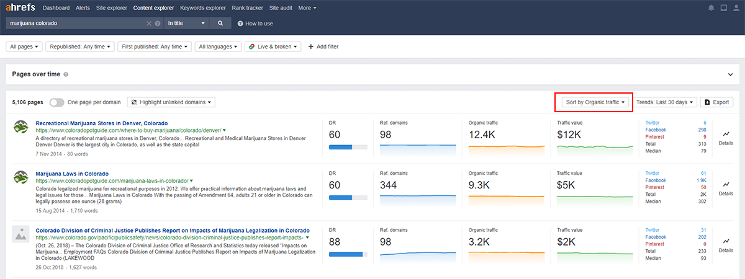Run search with the magnifier button

[x=220, y=23]
